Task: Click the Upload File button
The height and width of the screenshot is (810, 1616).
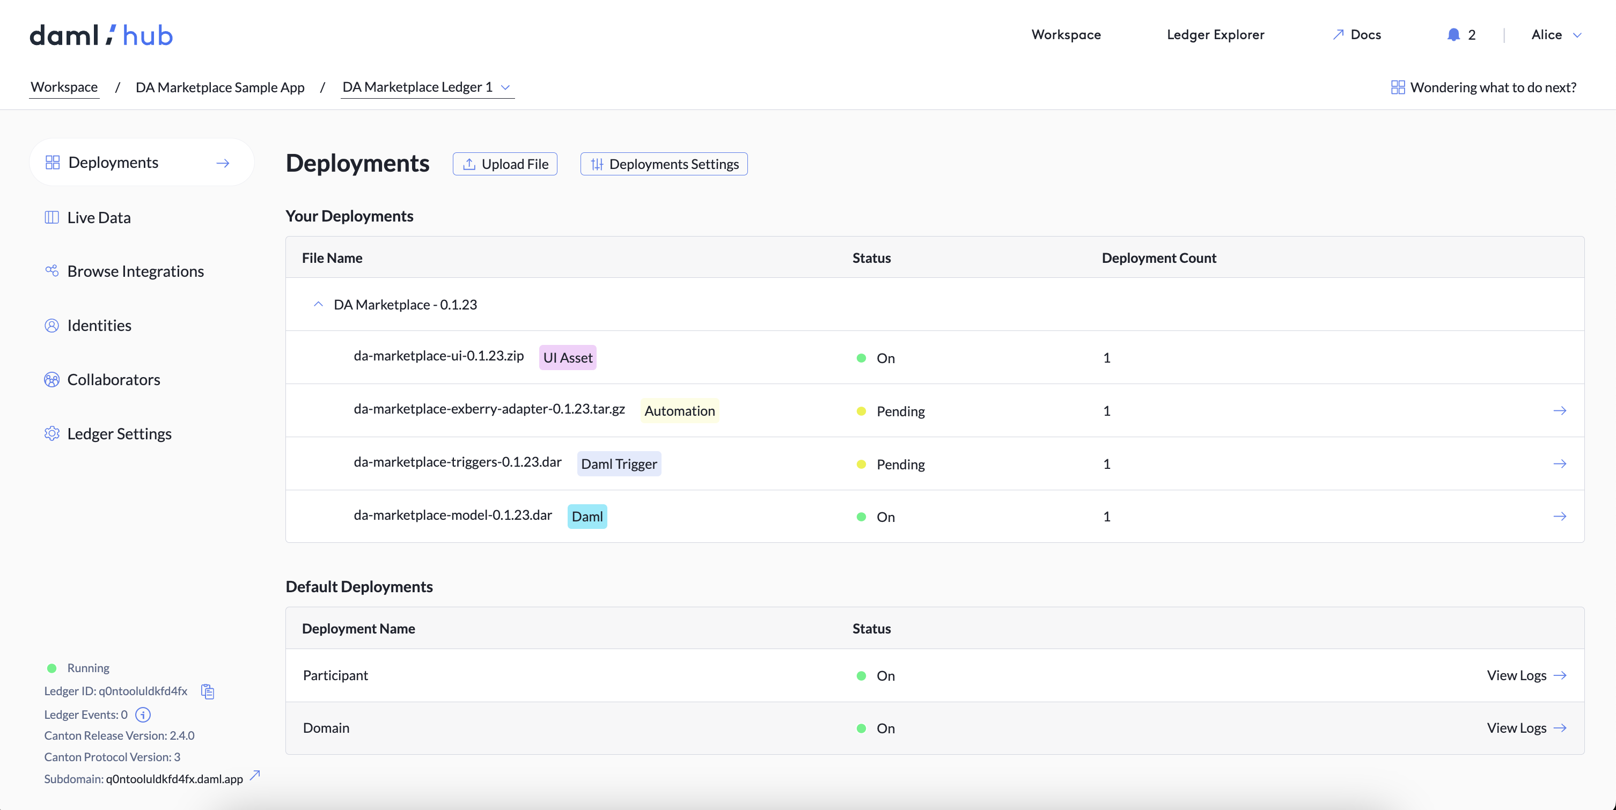Action: point(504,164)
